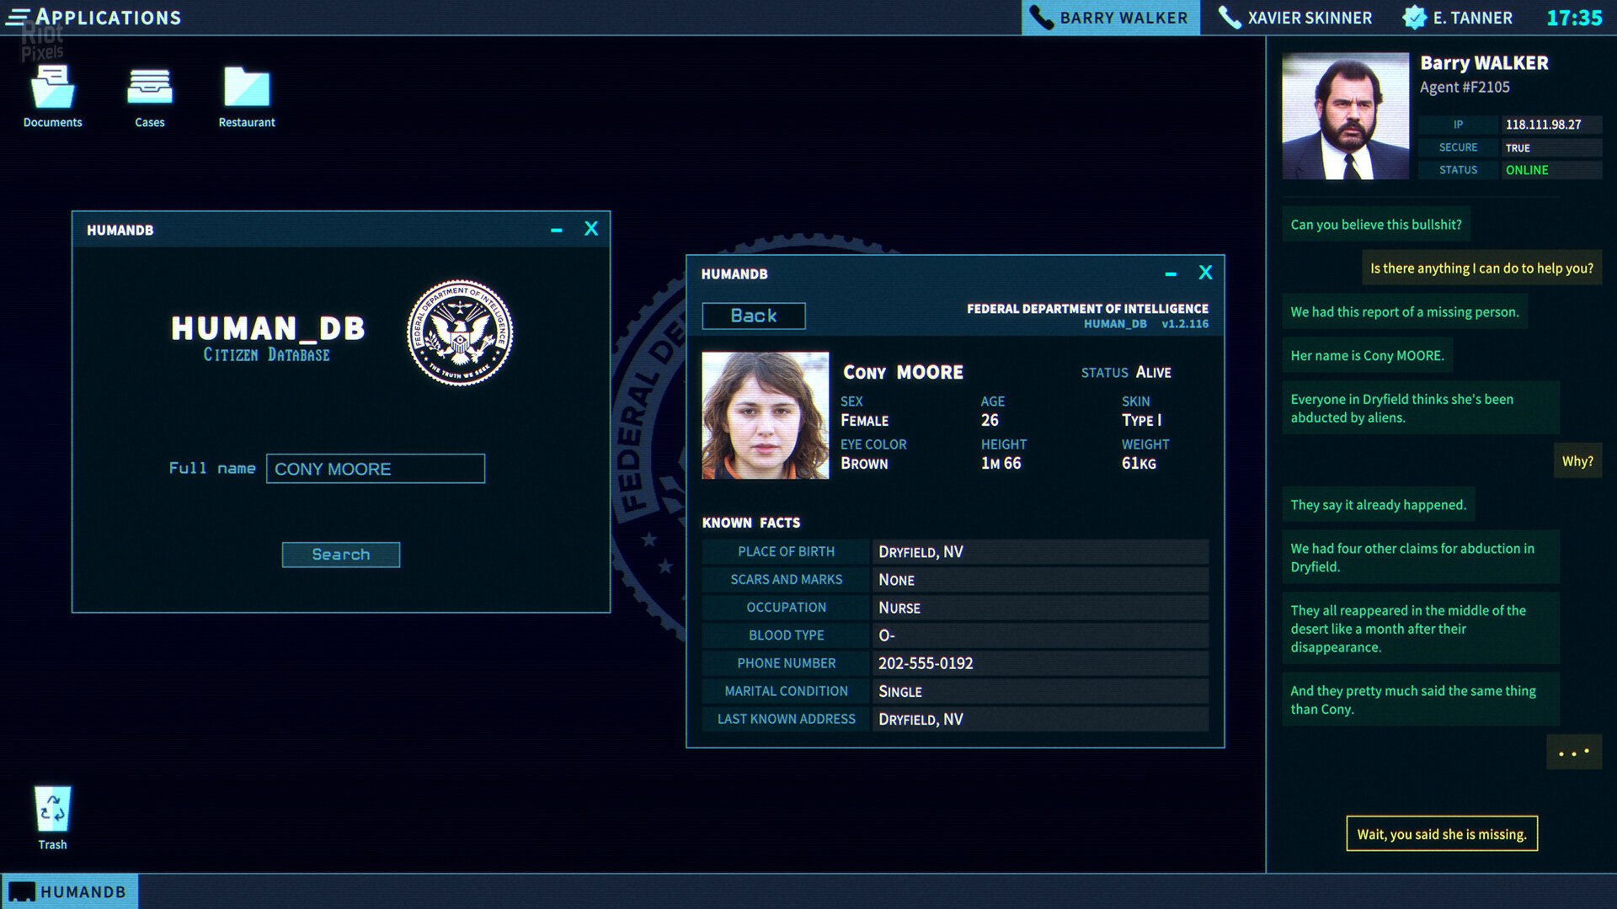Image resolution: width=1617 pixels, height=909 pixels.
Task: Open the Restaurant folder
Action: tap(246, 88)
